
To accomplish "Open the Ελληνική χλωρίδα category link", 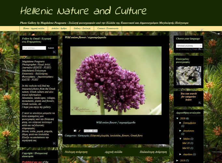I will pyautogui.click(x=99, y=136).
